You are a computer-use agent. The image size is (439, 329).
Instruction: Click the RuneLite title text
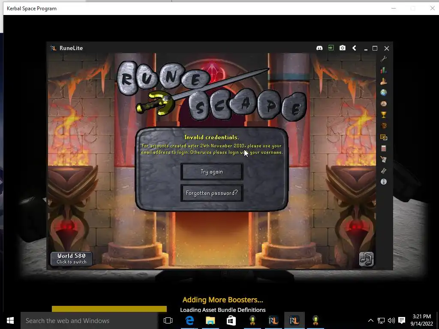(71, 48)
